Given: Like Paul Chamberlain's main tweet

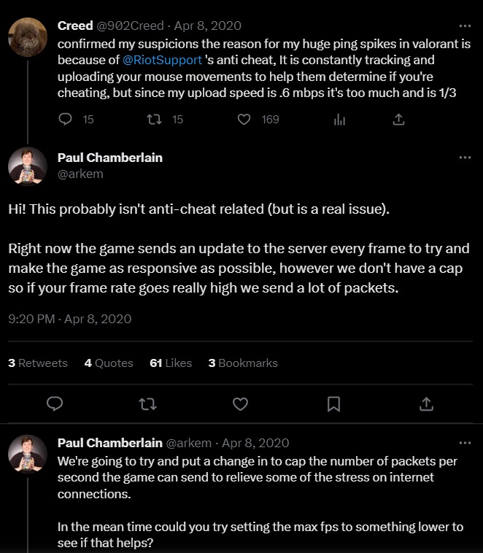Looking at the screenshot, I should coord(240,403).
